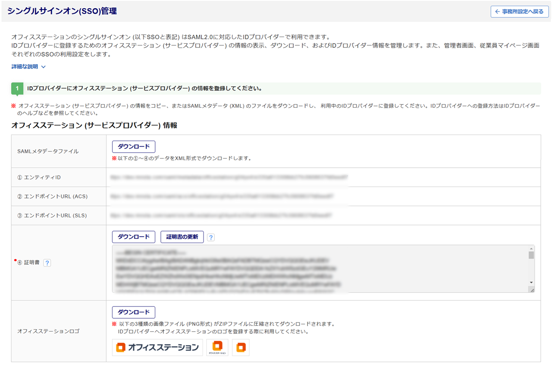Click the blurred エンドポイントURL (ACS) value
This screenshot has width=552, height=366.
[222, 196]
